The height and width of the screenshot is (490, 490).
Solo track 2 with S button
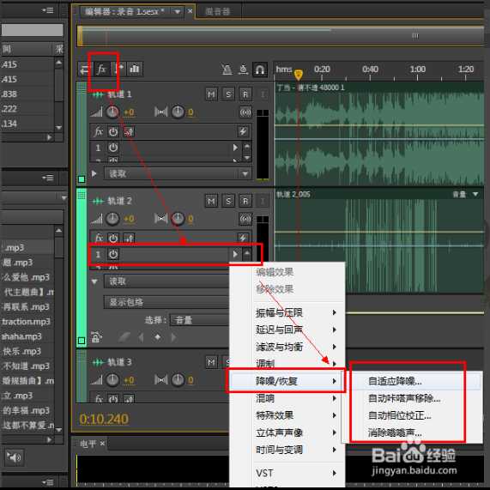[x=228, y=201]
